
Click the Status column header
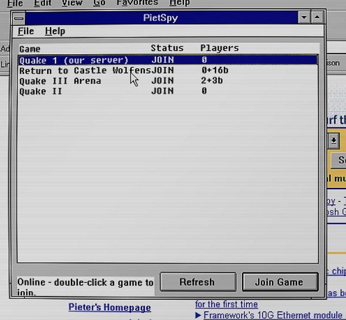click(x=167, y=48)
